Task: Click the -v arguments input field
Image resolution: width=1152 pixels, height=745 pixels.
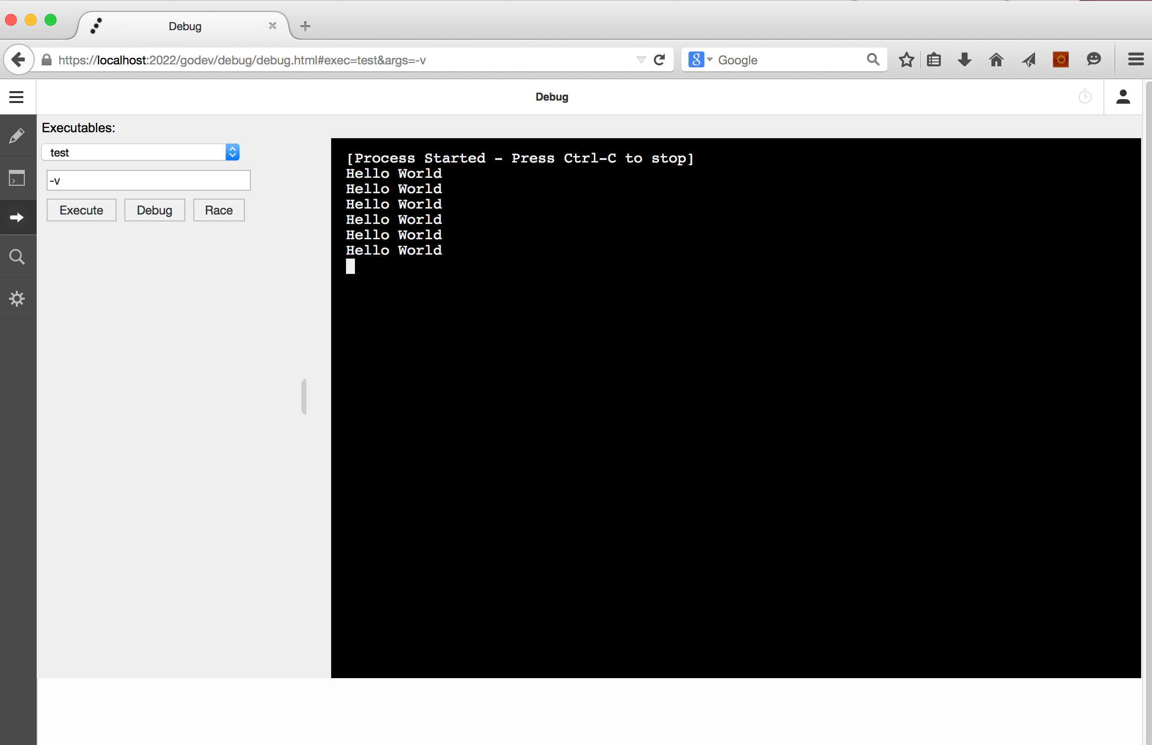Action: click(149, 181)
